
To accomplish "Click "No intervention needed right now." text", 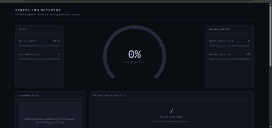I will click(x=171, y=122).
